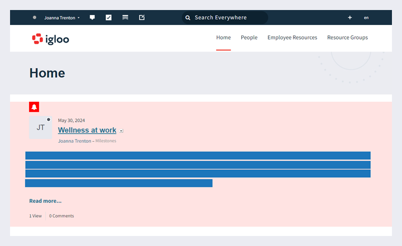The width and height of the screenshot is (402, 246).
Task: Click the Read more... link
Action: point(45,201)
